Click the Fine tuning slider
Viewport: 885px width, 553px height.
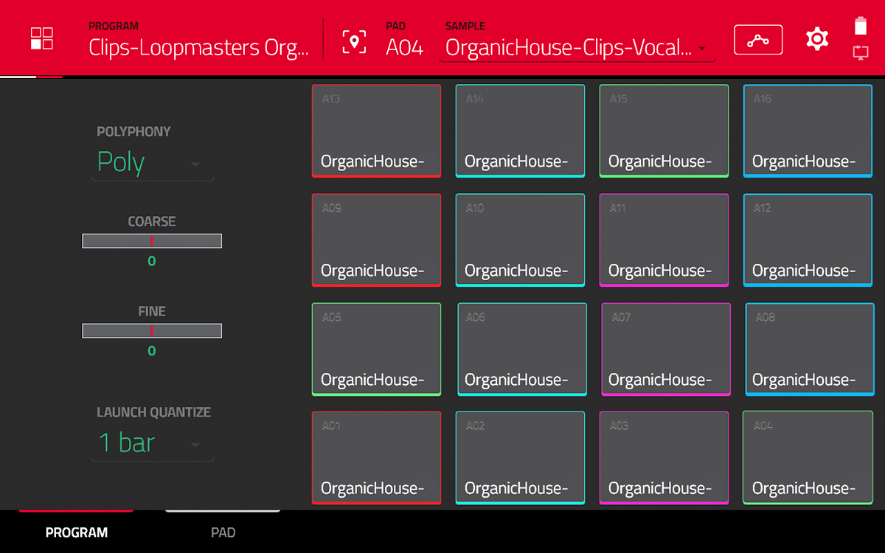tap(152, 331)
